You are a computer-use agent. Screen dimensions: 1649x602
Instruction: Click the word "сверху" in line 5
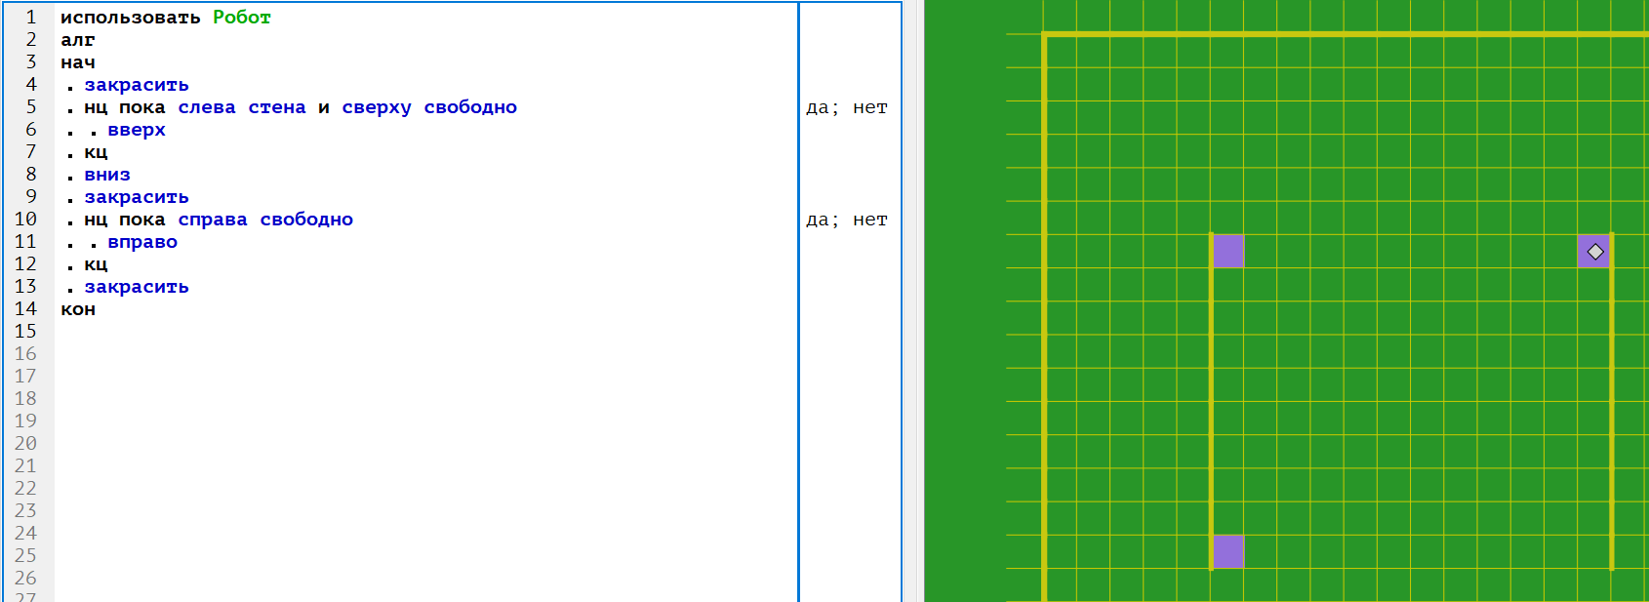[377, 107]
